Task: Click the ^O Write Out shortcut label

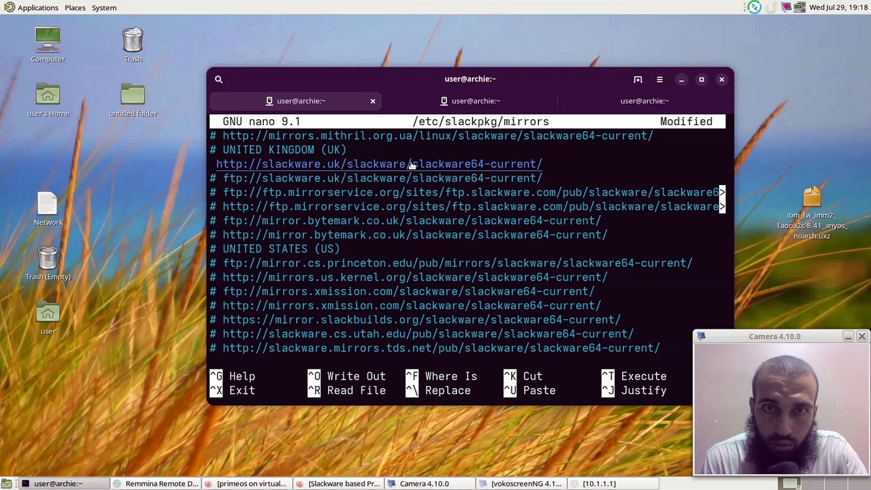Action: [x=346, y=376]
